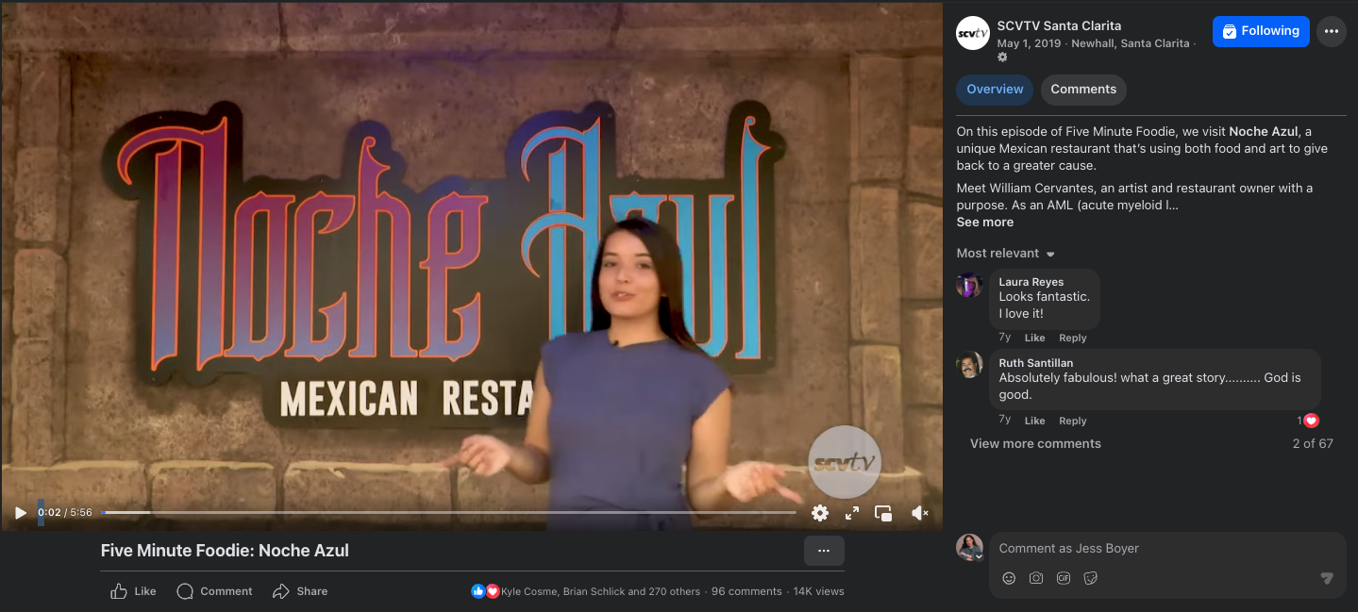
Task: Open SCVTV Santa Clarita page name
Action: click(1059, 25)
